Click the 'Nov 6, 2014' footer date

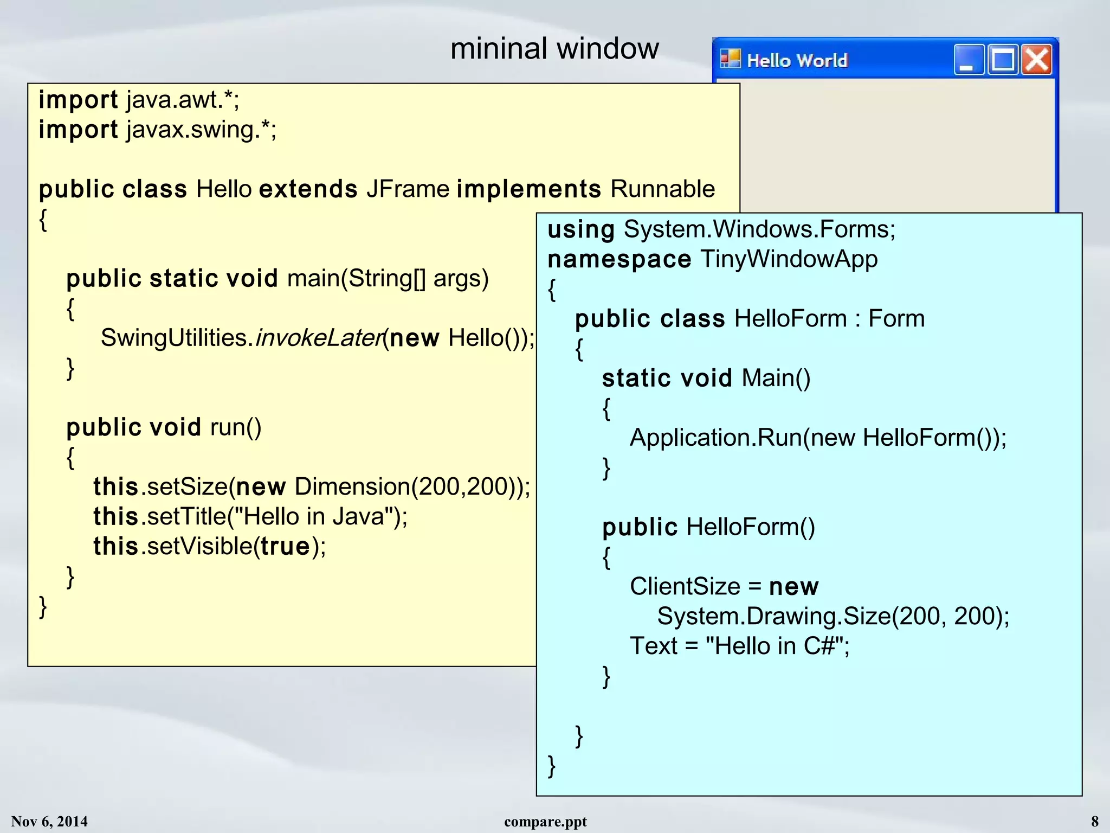(49, 821)
